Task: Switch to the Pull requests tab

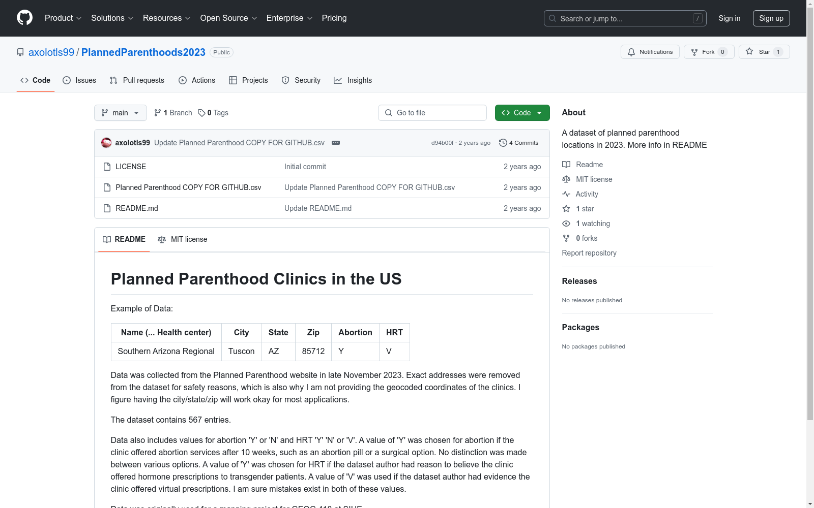Action: [137, 80]
